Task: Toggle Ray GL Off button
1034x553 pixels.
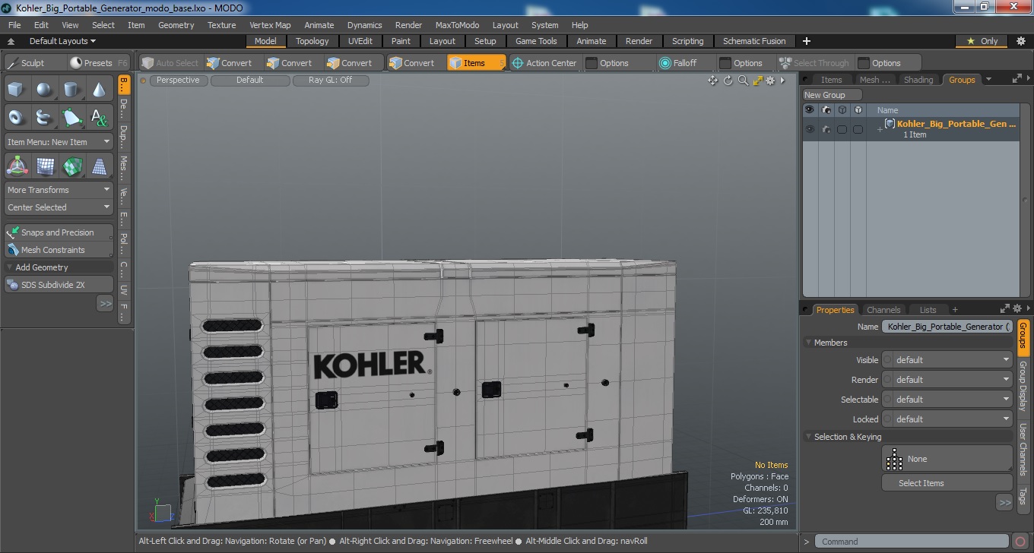Action: click(x=331, y=80)
